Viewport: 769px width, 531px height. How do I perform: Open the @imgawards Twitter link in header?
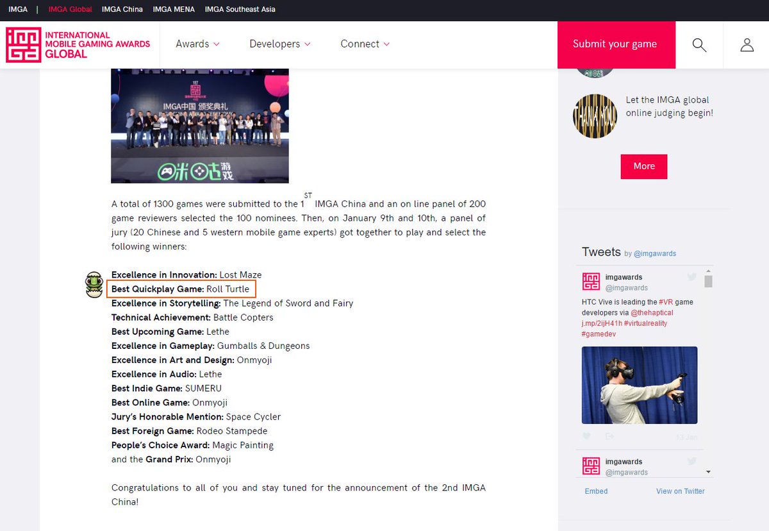(x=655, y=254)
